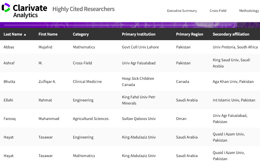Image resolution: width=260 pixels, height=164 pixels.
Task: Sort table by First Name column
Action: pos(48,34)
